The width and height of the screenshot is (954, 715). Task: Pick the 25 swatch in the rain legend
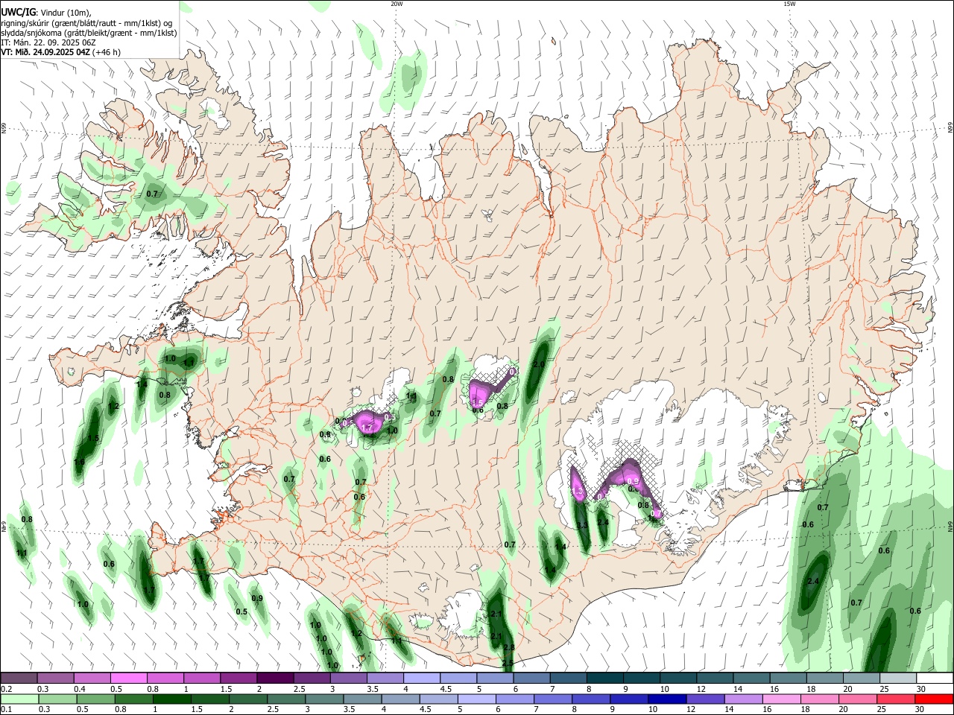point(897,699)
